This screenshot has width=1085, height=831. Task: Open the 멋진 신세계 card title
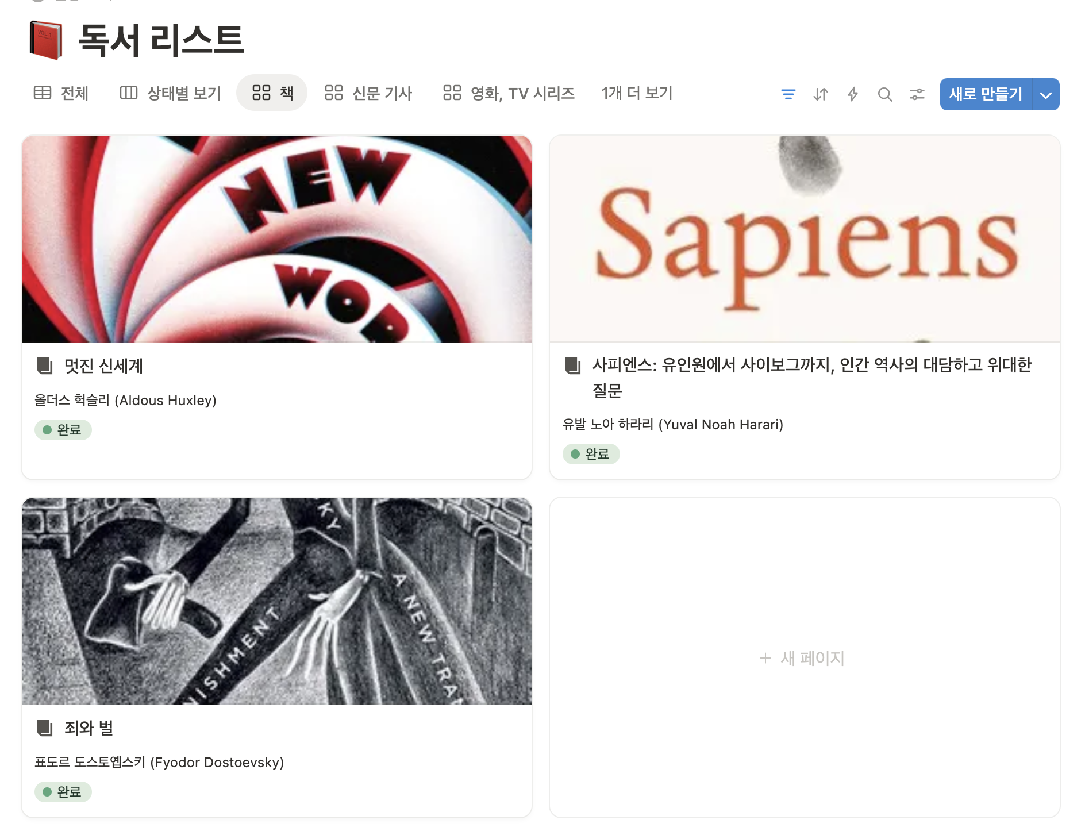tap(103, 366)
